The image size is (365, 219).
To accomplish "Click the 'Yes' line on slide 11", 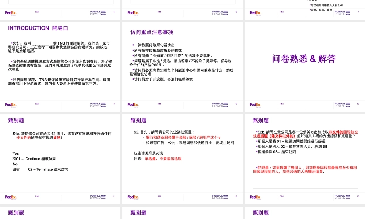I will 16,153.
